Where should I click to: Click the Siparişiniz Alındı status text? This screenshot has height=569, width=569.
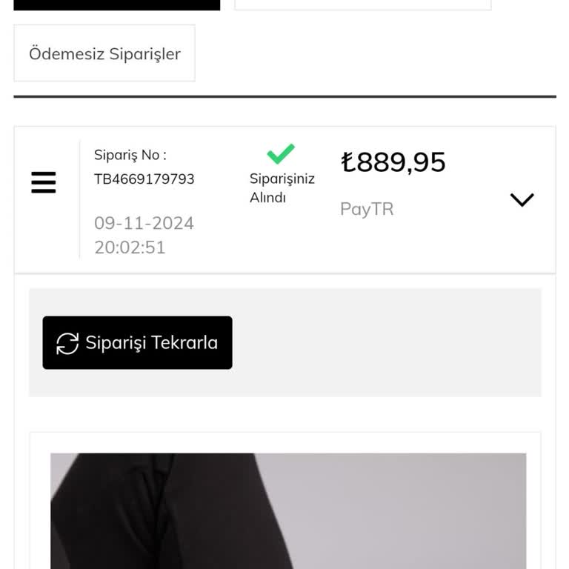pyautogui.click(x=282, y=188)
